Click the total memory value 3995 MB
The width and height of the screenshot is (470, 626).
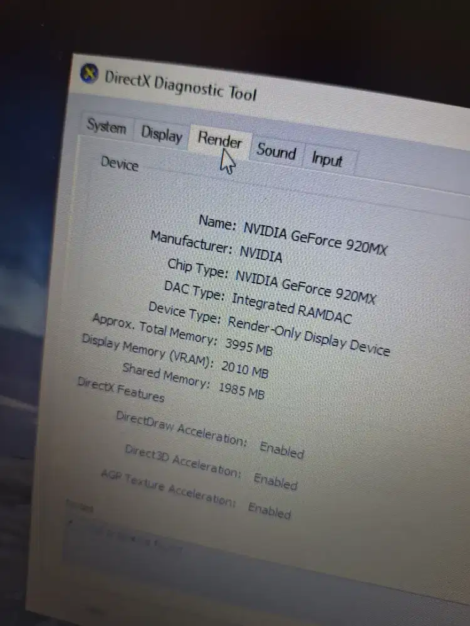pos(249,347)
